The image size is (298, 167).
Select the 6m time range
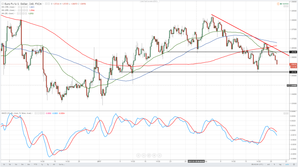(x=29, y=164)
